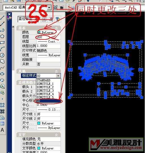The height and width of the screenshot is (153, 145).
Task: Collapse the 基本 properties section
Action: point(56,28)
